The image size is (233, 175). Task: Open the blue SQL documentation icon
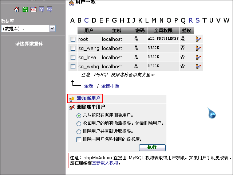(x=50, y=9)
